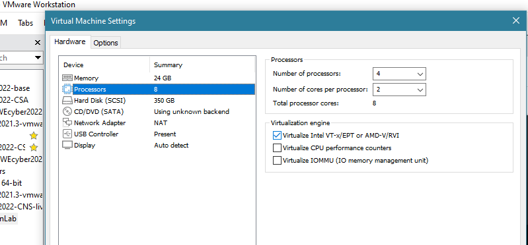Click the USB 'Present' summary text

(x=165, y=134)
